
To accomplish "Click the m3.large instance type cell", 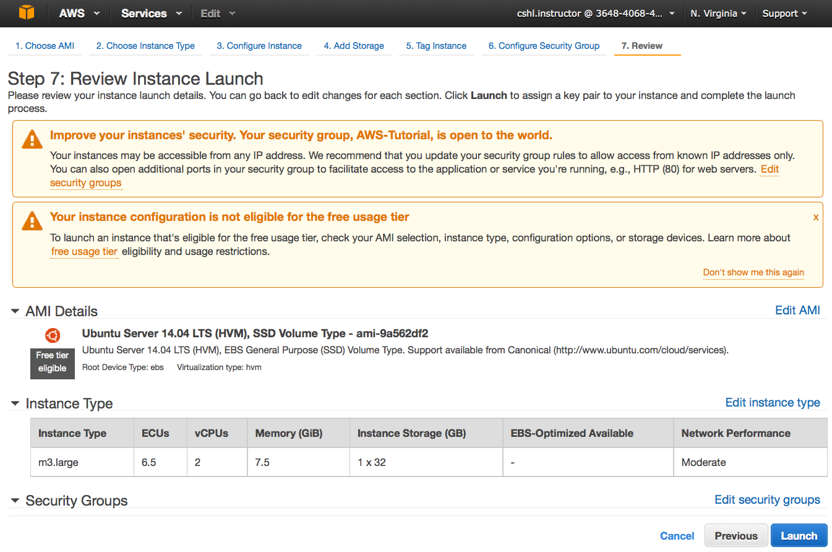I will coord(82,462).
